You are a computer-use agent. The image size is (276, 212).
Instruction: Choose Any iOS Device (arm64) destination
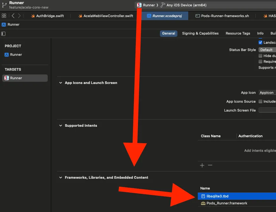coord(186,5)
